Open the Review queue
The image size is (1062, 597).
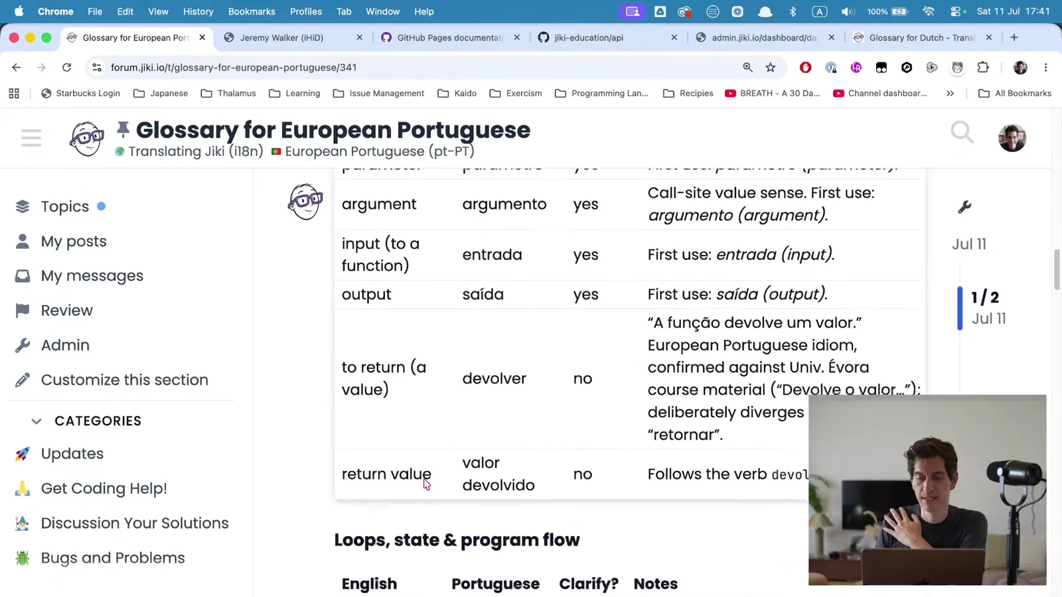click(67, 310)
